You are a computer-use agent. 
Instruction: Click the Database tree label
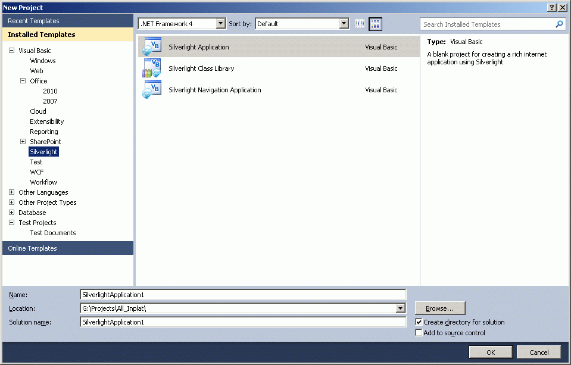click(x=32, y=213)
